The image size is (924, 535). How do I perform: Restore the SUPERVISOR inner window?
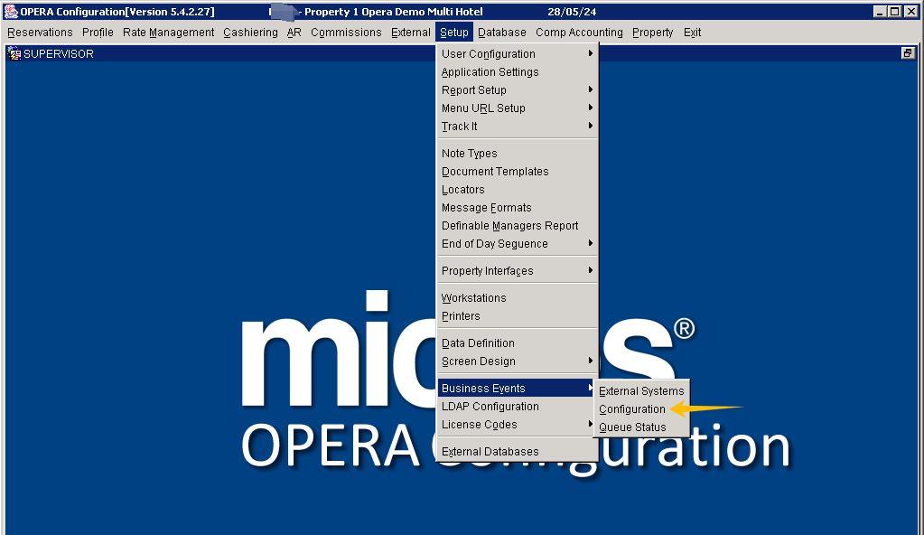908,53
